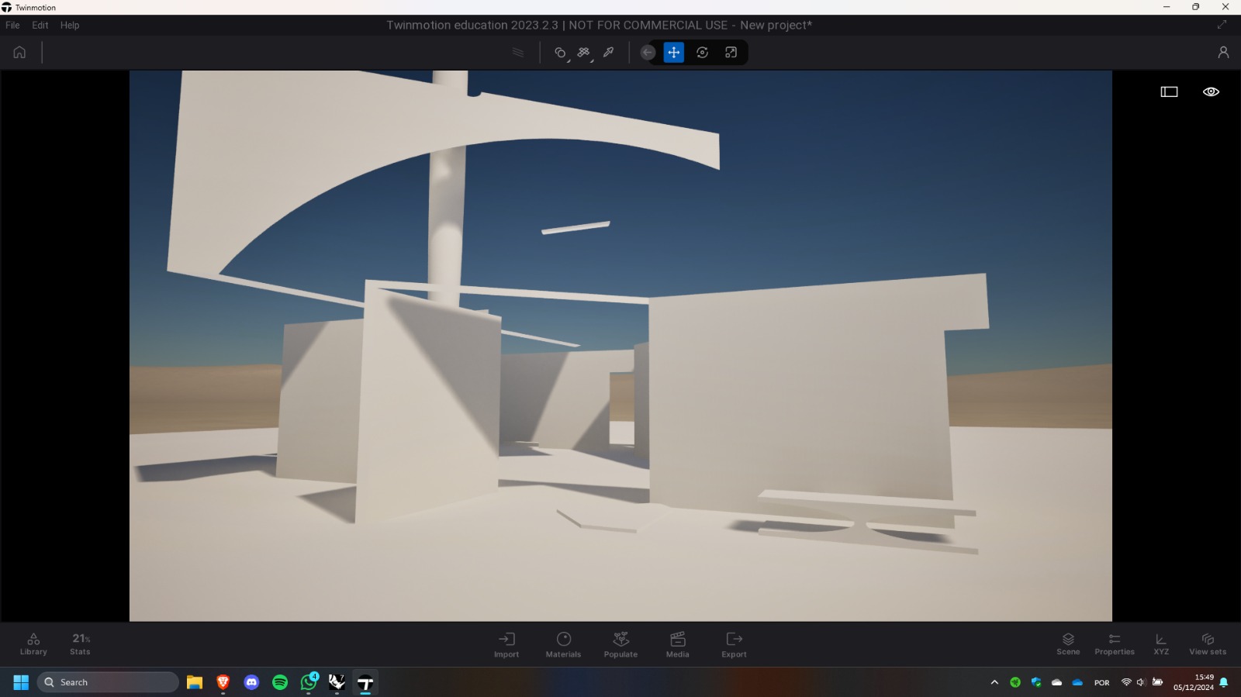Open Wi-Fi network settings

tap(1126, 682)
